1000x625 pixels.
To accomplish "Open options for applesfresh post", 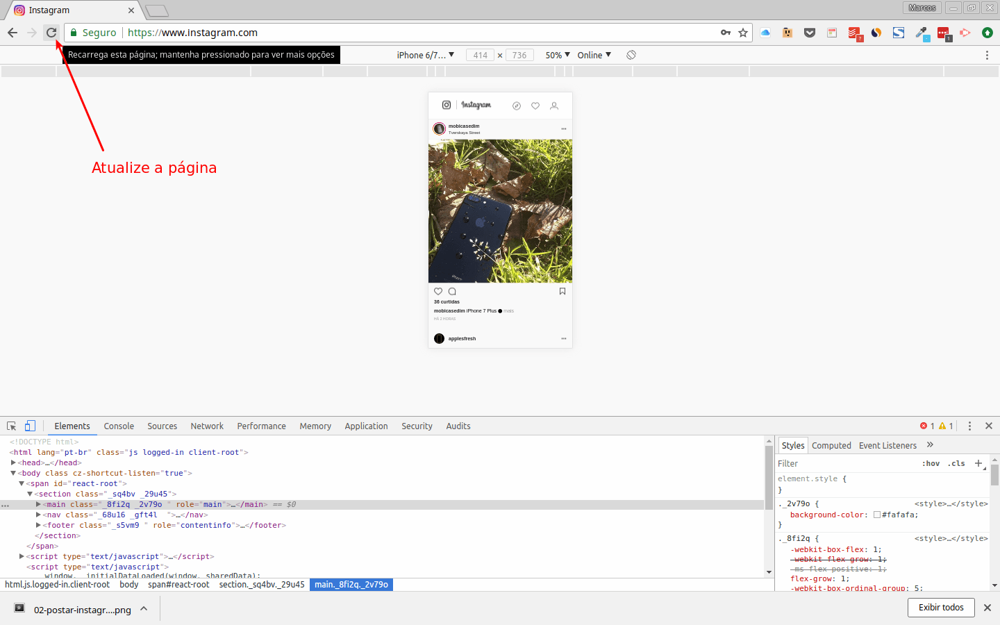I will tap(564, 338).
